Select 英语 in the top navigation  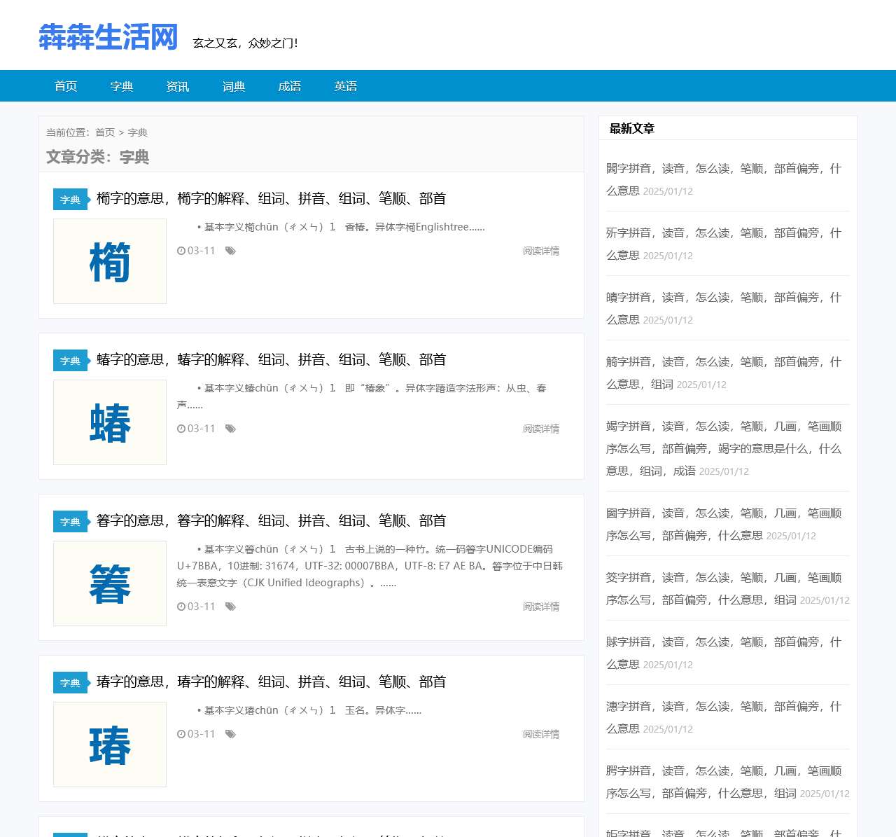pyautogui.click(x=346, y=86)
